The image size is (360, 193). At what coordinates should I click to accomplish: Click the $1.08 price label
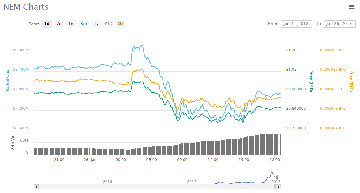coord(291,70)
